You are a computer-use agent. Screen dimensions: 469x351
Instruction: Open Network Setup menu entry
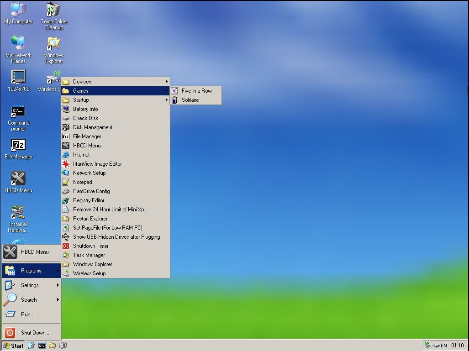116,173
